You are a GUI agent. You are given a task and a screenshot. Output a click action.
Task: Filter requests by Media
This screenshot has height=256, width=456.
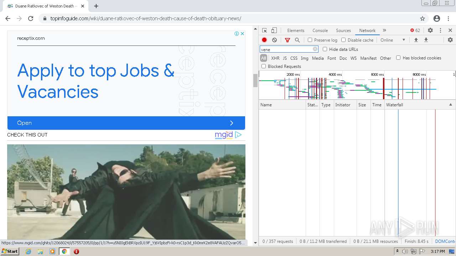click(318, 58)
